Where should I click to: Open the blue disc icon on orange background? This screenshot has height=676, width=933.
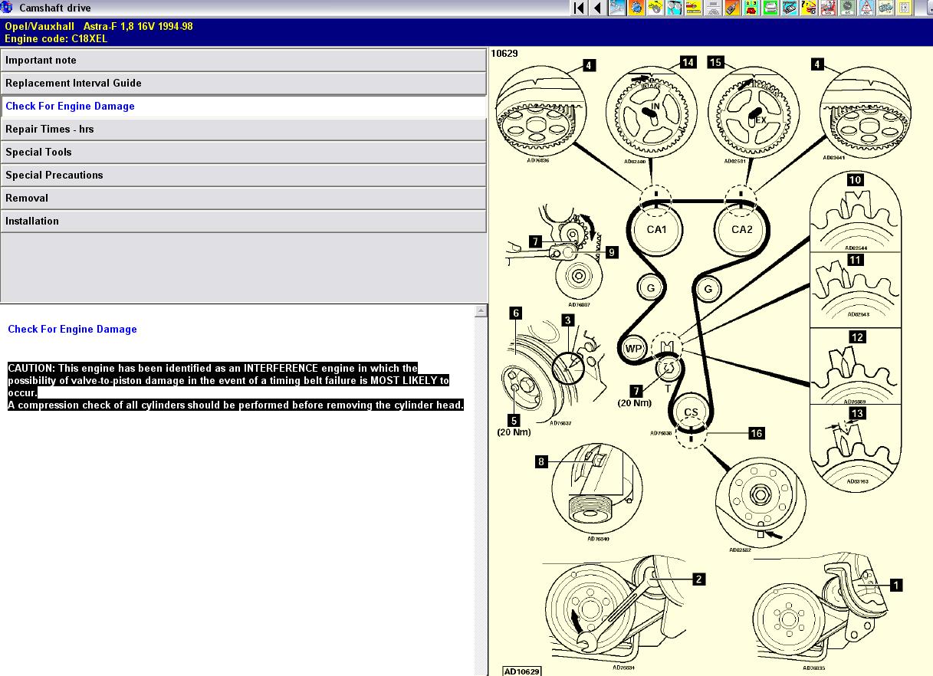click(636, 8)
